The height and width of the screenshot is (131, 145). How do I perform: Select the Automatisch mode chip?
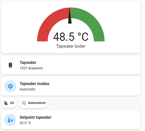34,103
